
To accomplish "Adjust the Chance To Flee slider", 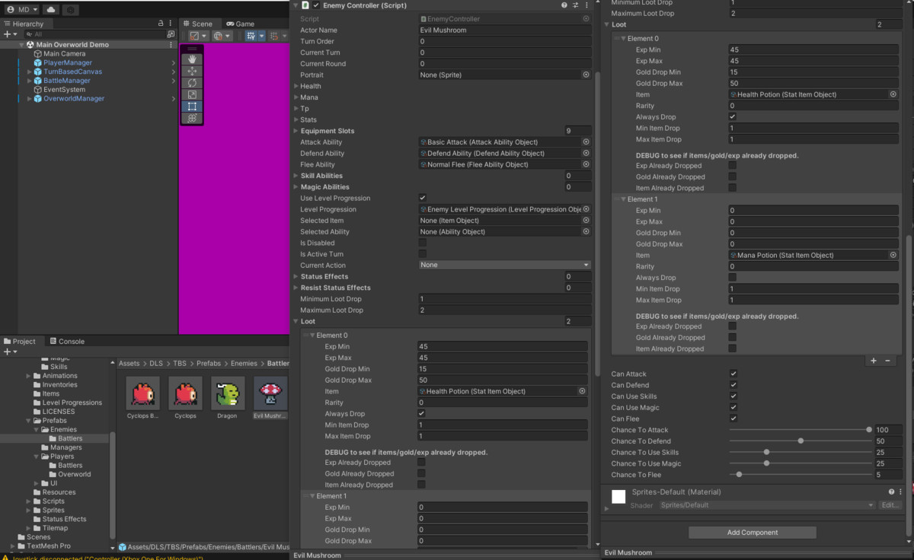I will pyautogui.click(x=800, y=475).
